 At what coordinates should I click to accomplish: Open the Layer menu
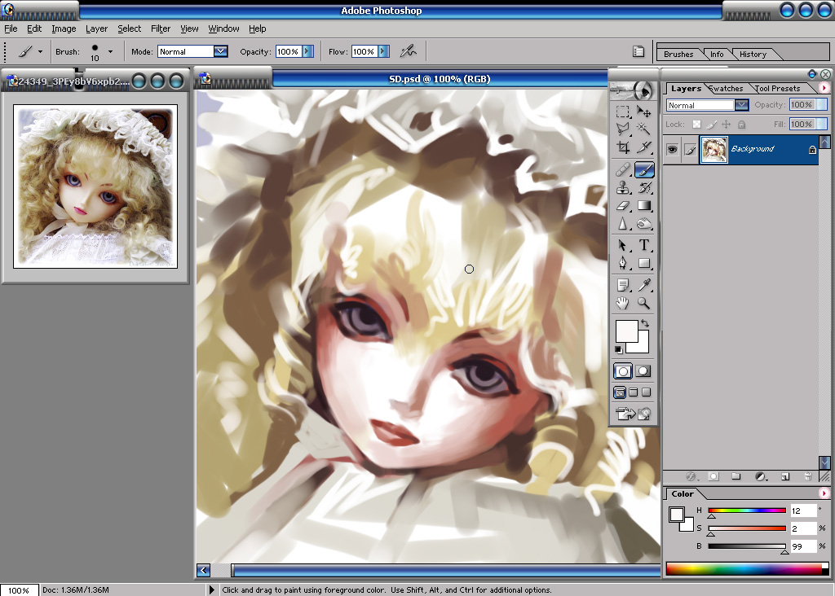click(96, 28)
